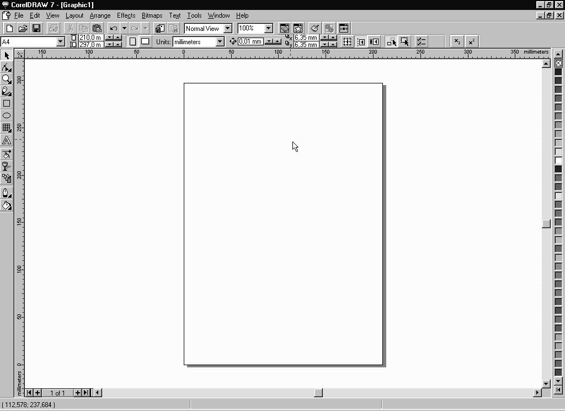Open the Bitmaps menu
Viewport: 565px width, 411px height.
(x=152, y=15)
